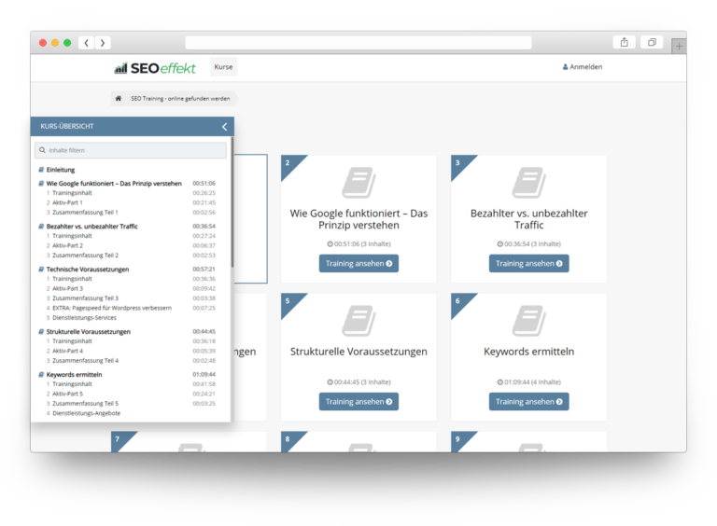Click user icon next to Anmelden
The width and height of the screenshot is (717, 526).
click(565, 66)
